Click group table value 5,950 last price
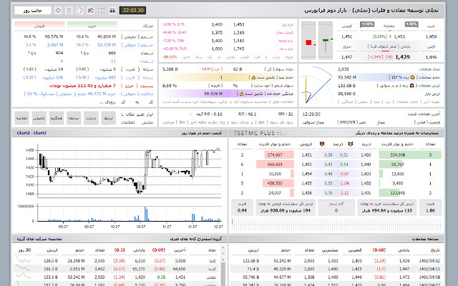Screen dimensions: 458x286 (180, 260)
